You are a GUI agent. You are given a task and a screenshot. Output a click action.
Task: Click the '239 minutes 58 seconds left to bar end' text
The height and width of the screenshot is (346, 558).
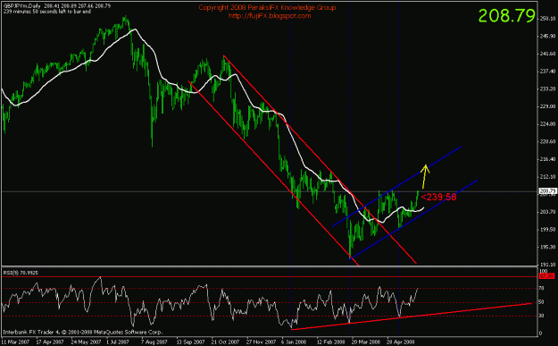point(47,12)
